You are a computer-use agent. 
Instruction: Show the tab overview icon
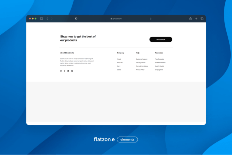(x=202, y=19)
